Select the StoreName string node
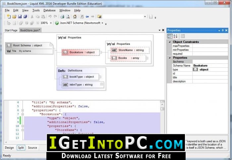 [x=130, y=50]
